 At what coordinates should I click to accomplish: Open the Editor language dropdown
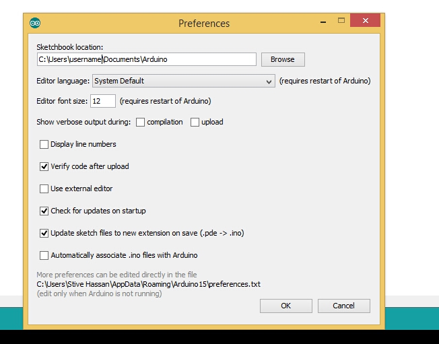click(184, 81)
